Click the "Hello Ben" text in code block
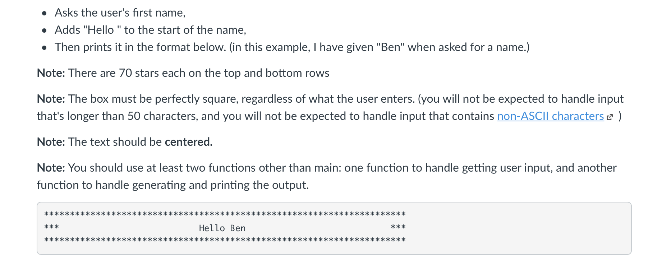Viewport: 662px width, 275px height. tap(222, 228)
